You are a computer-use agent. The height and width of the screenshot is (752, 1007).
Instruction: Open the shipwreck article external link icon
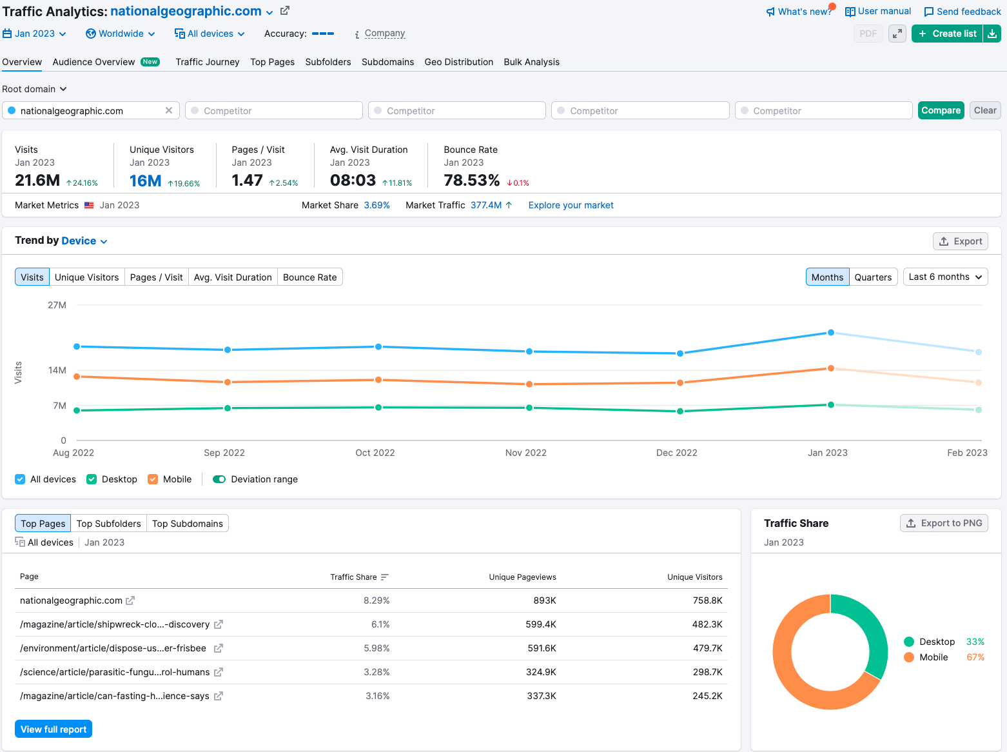pos(219,624)
